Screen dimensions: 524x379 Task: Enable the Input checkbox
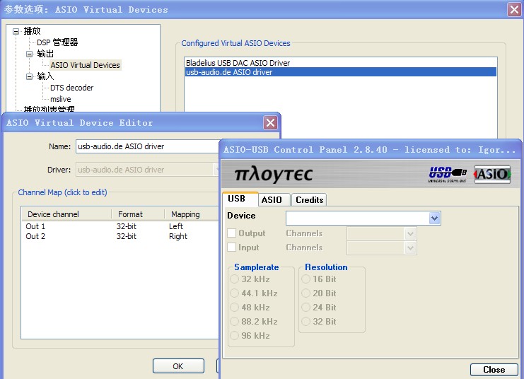pos(231,247)
